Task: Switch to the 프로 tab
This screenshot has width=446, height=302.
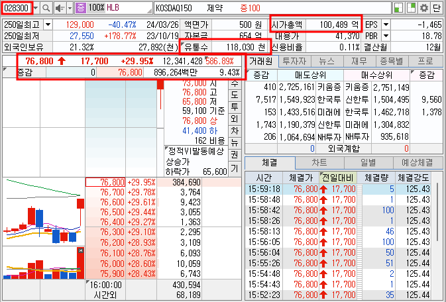Action: click(x=425, y=61)
